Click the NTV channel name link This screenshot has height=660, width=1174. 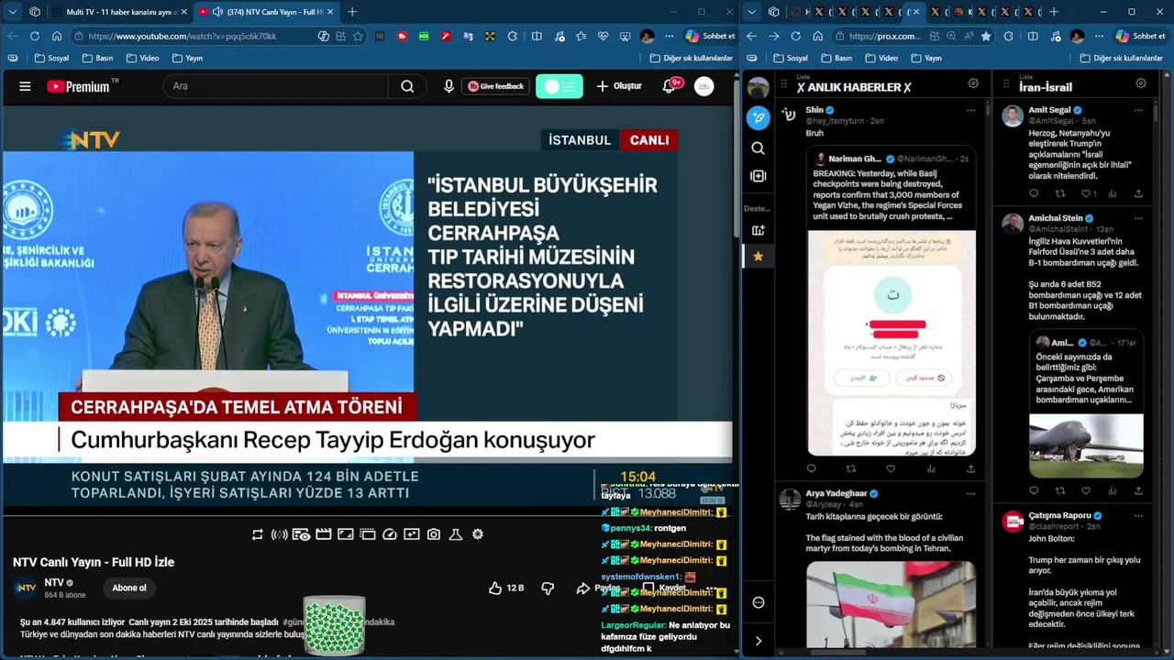(54, 582)
